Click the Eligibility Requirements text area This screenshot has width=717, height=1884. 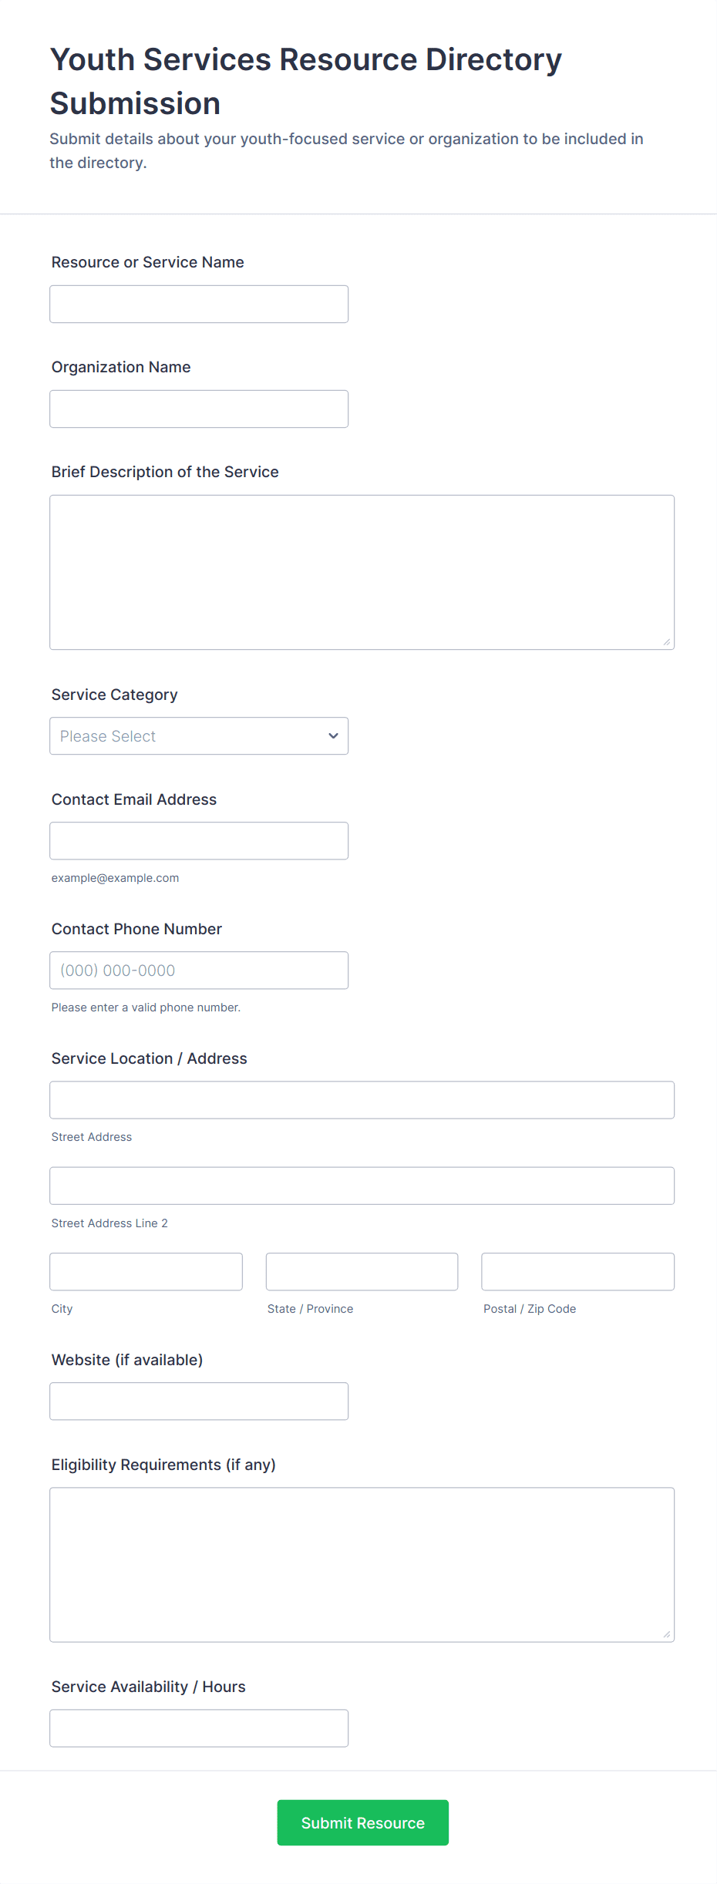pyautogui.click(x=362, y=1565)
